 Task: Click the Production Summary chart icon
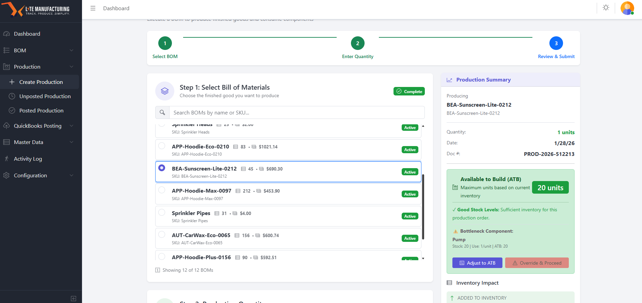coord(449,80)
